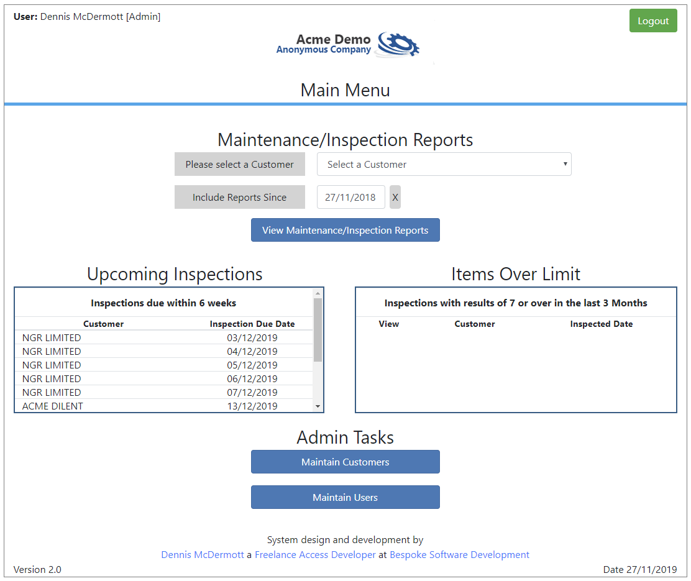
Task: Click the Dennis McDermott link
Action: pos(202,554)
